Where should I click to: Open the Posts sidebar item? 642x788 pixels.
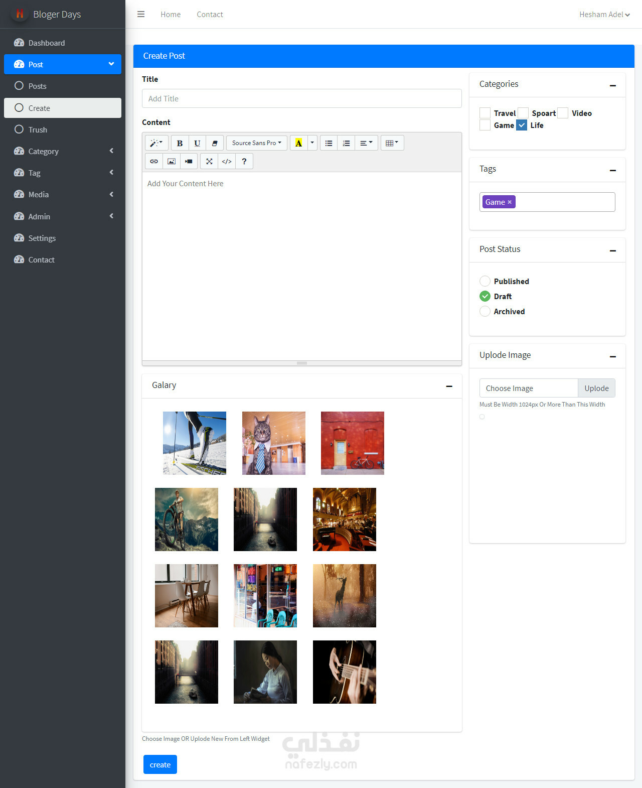tap(63, 86)
